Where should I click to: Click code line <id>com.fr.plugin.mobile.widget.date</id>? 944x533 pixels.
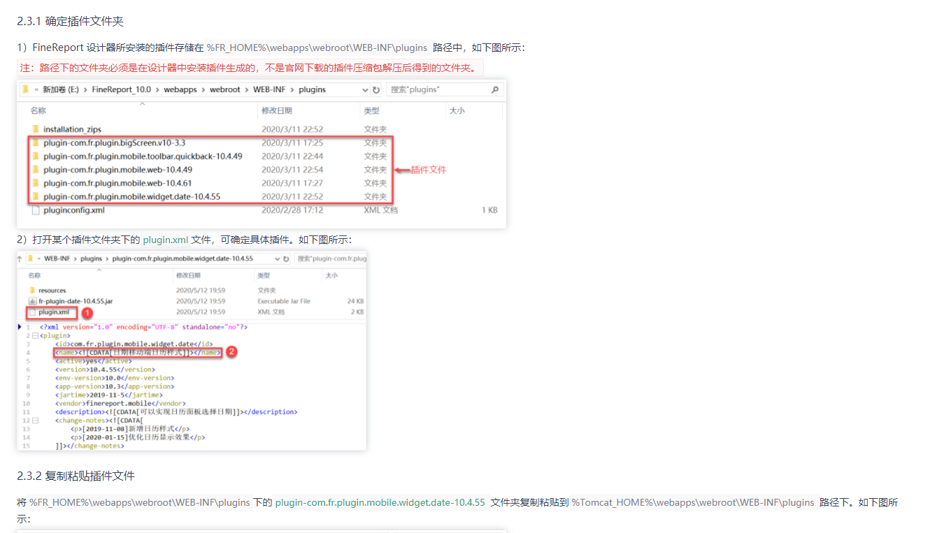pos(134,344)
